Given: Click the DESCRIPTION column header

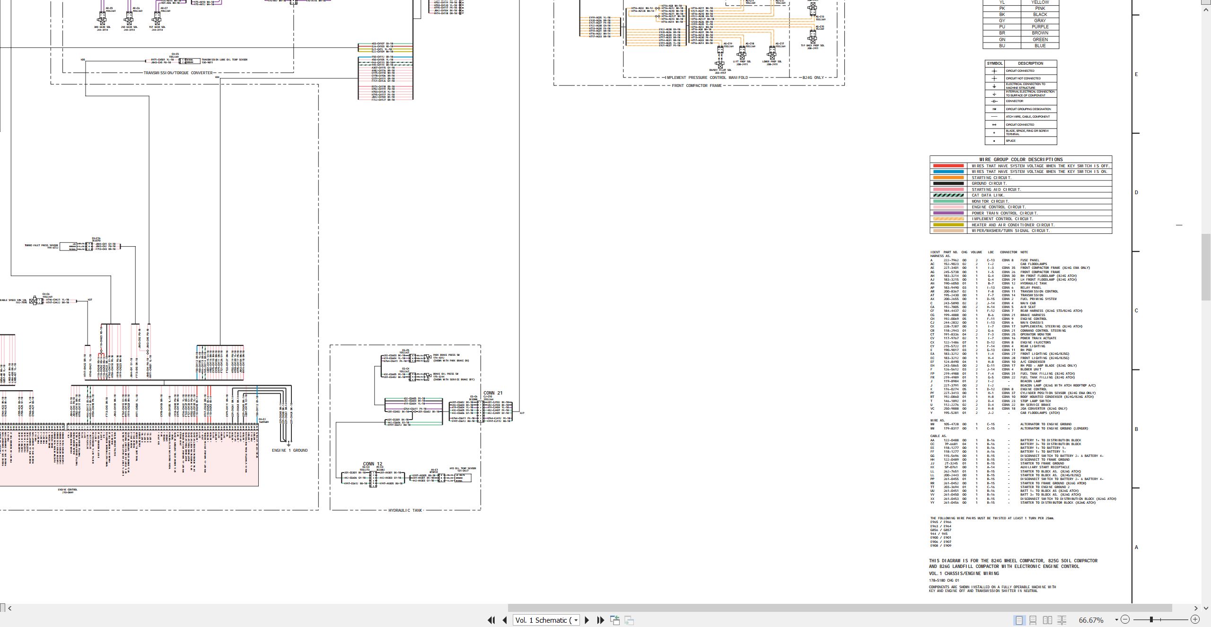Looking at the screenshot, I should coord(1030,63).
